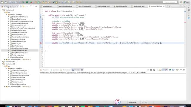
Task: Minimize the Console view
Action: (181, 70)
